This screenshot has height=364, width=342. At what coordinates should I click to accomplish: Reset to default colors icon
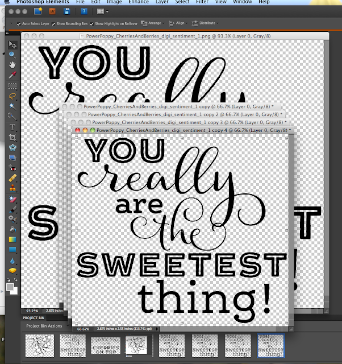[x=9, y=280]
